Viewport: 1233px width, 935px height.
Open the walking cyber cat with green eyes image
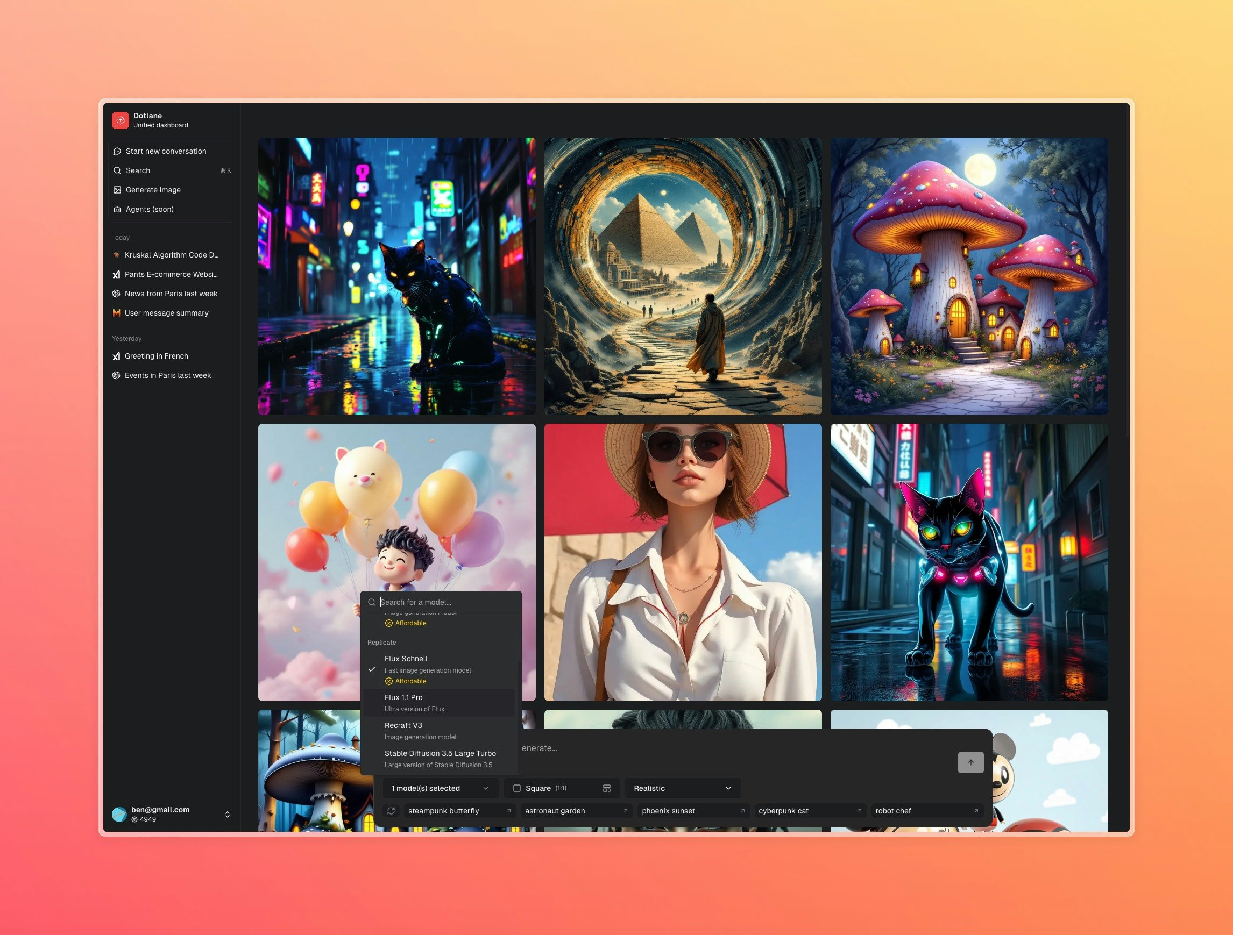coord(969,562)
